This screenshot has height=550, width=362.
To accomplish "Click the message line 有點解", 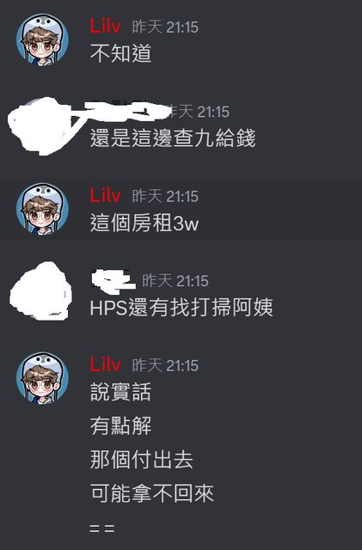I will click(x=120, y=426).
